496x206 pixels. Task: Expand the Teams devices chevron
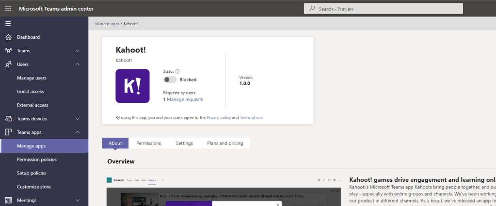78,119
